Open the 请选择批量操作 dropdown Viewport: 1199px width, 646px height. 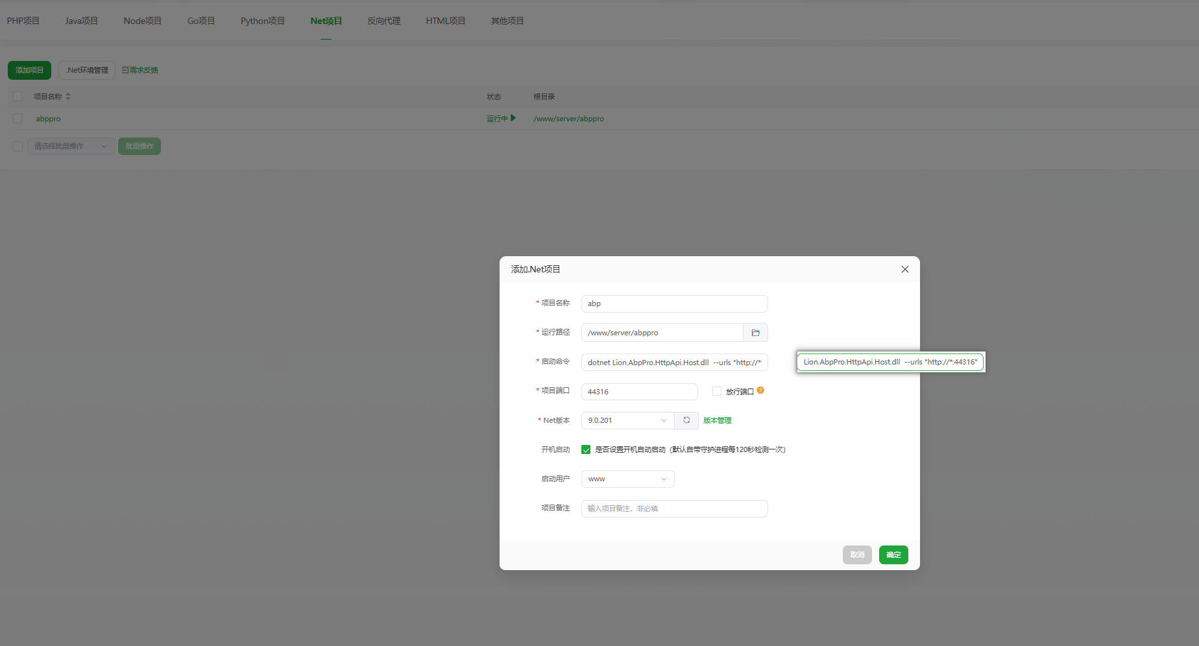tap(70, 146)
